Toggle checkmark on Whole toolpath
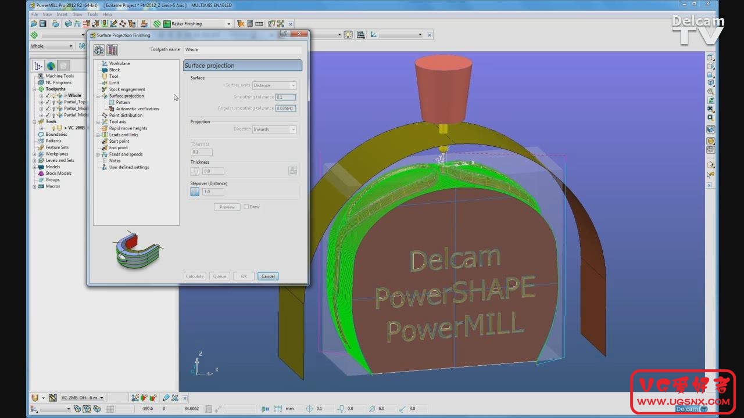Screen dimensions: 744x418 [48, 95]
